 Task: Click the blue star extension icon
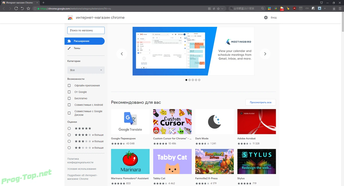click(320, 9)
